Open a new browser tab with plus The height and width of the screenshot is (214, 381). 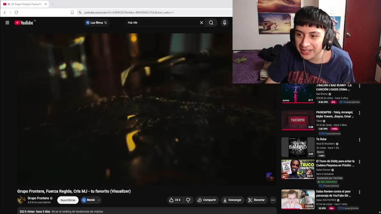[x=53, y=4]
